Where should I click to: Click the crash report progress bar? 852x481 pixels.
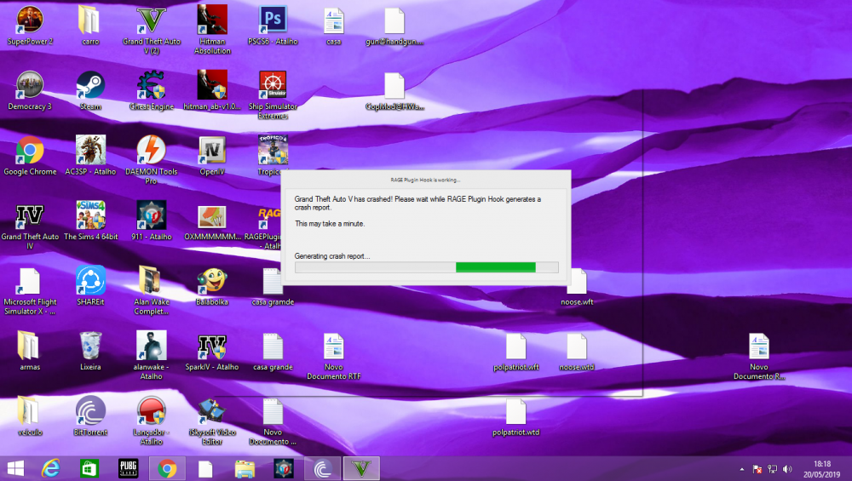click(x=427, y=267)
